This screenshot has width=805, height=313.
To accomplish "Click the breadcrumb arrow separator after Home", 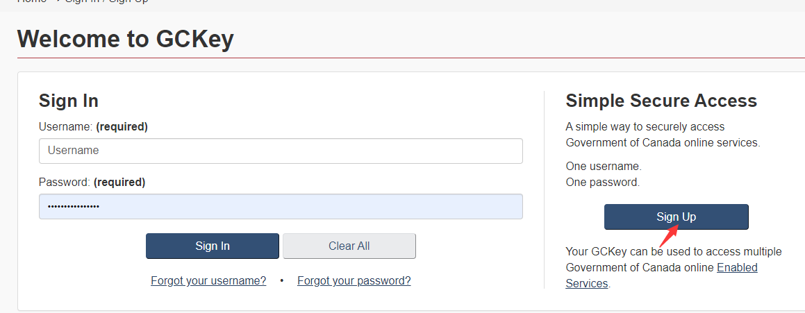I will pos(57,2).
